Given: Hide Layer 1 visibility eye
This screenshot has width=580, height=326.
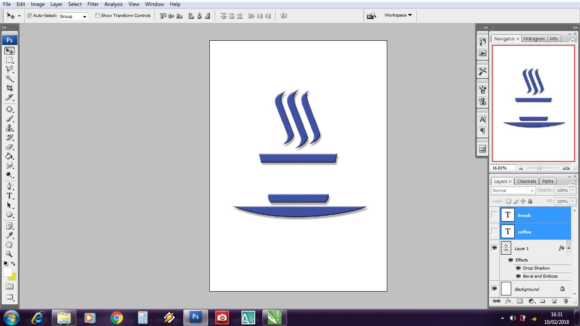Looking at the screenshot, I should pyautogui.click(x=495, y=248).
